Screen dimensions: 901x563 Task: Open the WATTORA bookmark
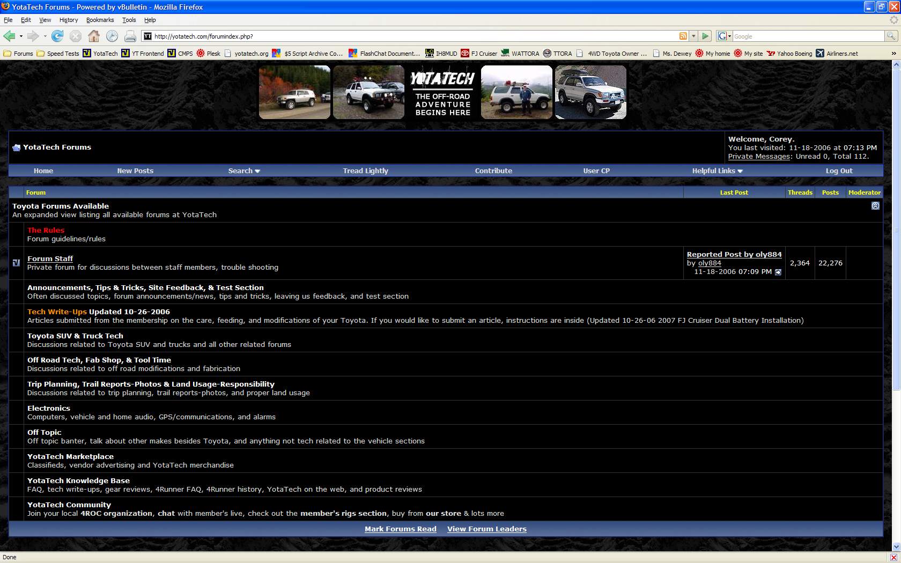[520, 54]
